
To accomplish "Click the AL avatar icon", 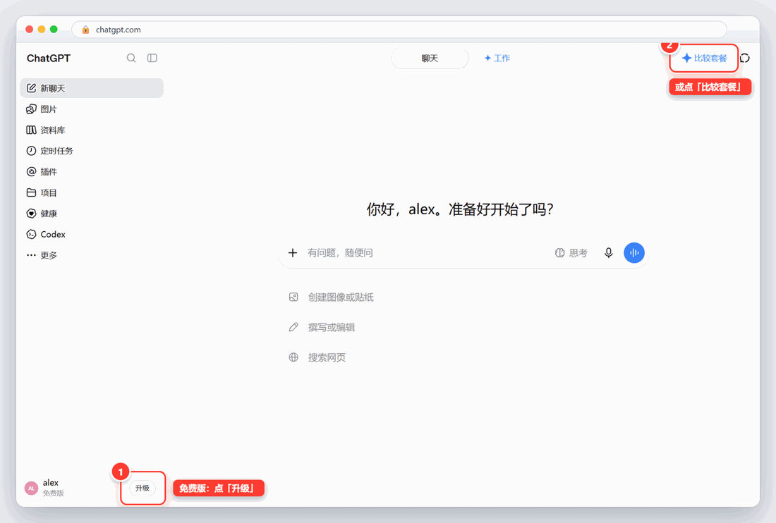I will point(31,488).
